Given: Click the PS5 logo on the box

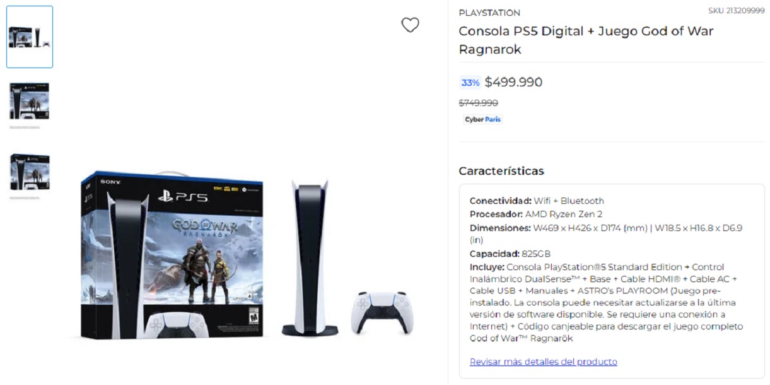Looking at the screenshot, I should (183, 196).
